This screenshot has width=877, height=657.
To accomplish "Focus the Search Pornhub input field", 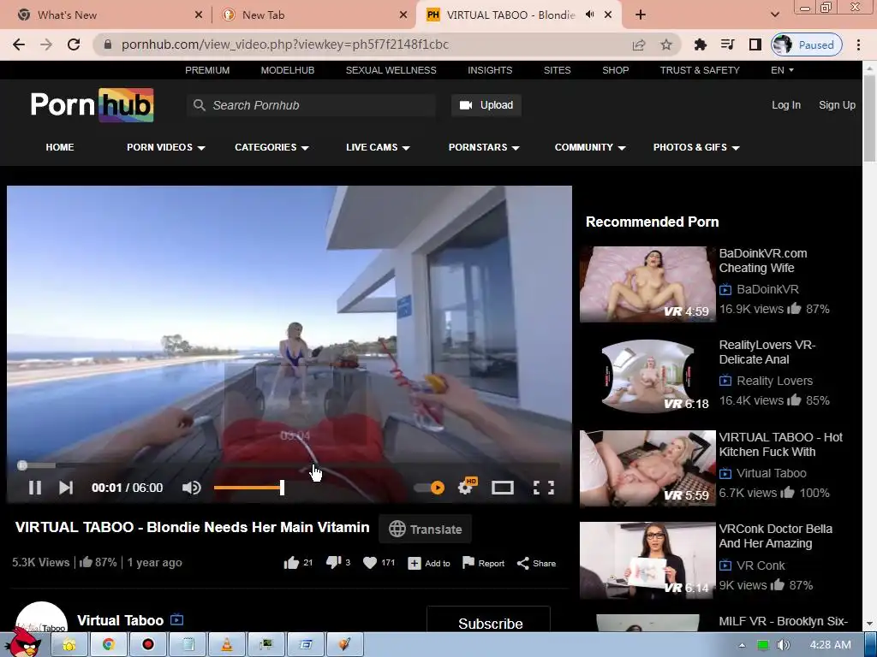I will 311,105.
